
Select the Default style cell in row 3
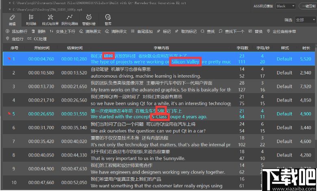click(284, 87)
